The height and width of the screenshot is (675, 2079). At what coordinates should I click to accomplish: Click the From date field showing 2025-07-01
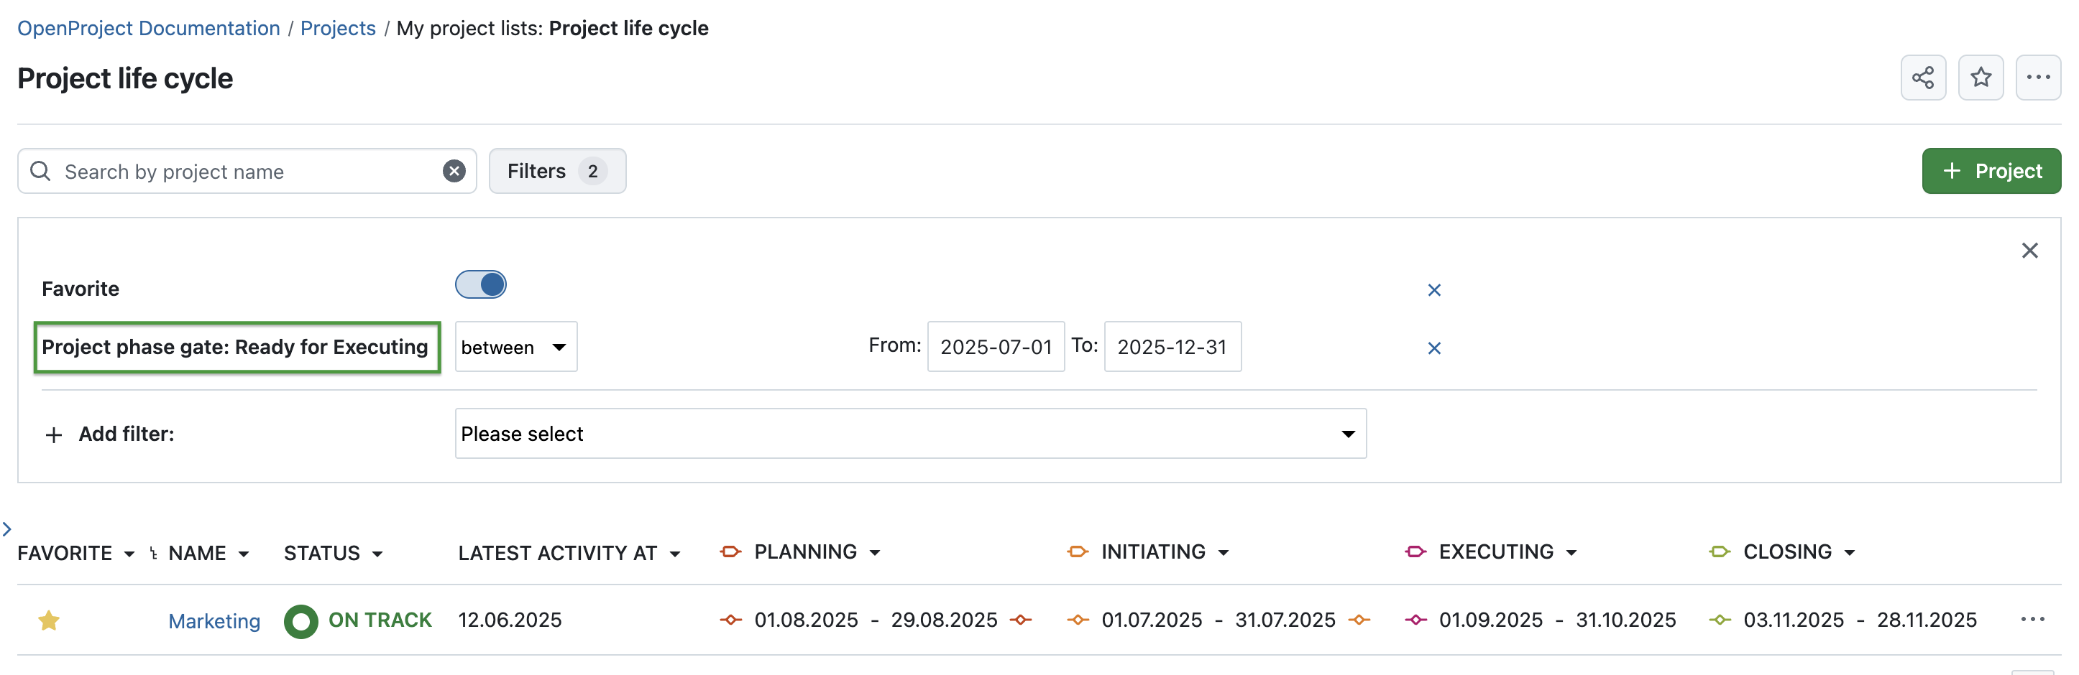point(995,347)
